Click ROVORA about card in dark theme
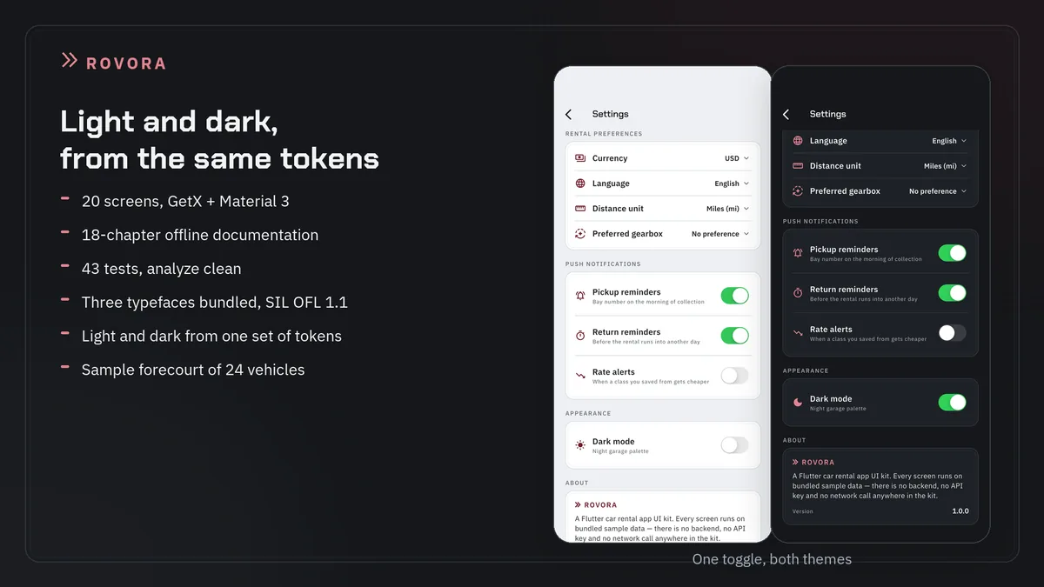Screen dimensions: 1044x587 coord(880,486)
